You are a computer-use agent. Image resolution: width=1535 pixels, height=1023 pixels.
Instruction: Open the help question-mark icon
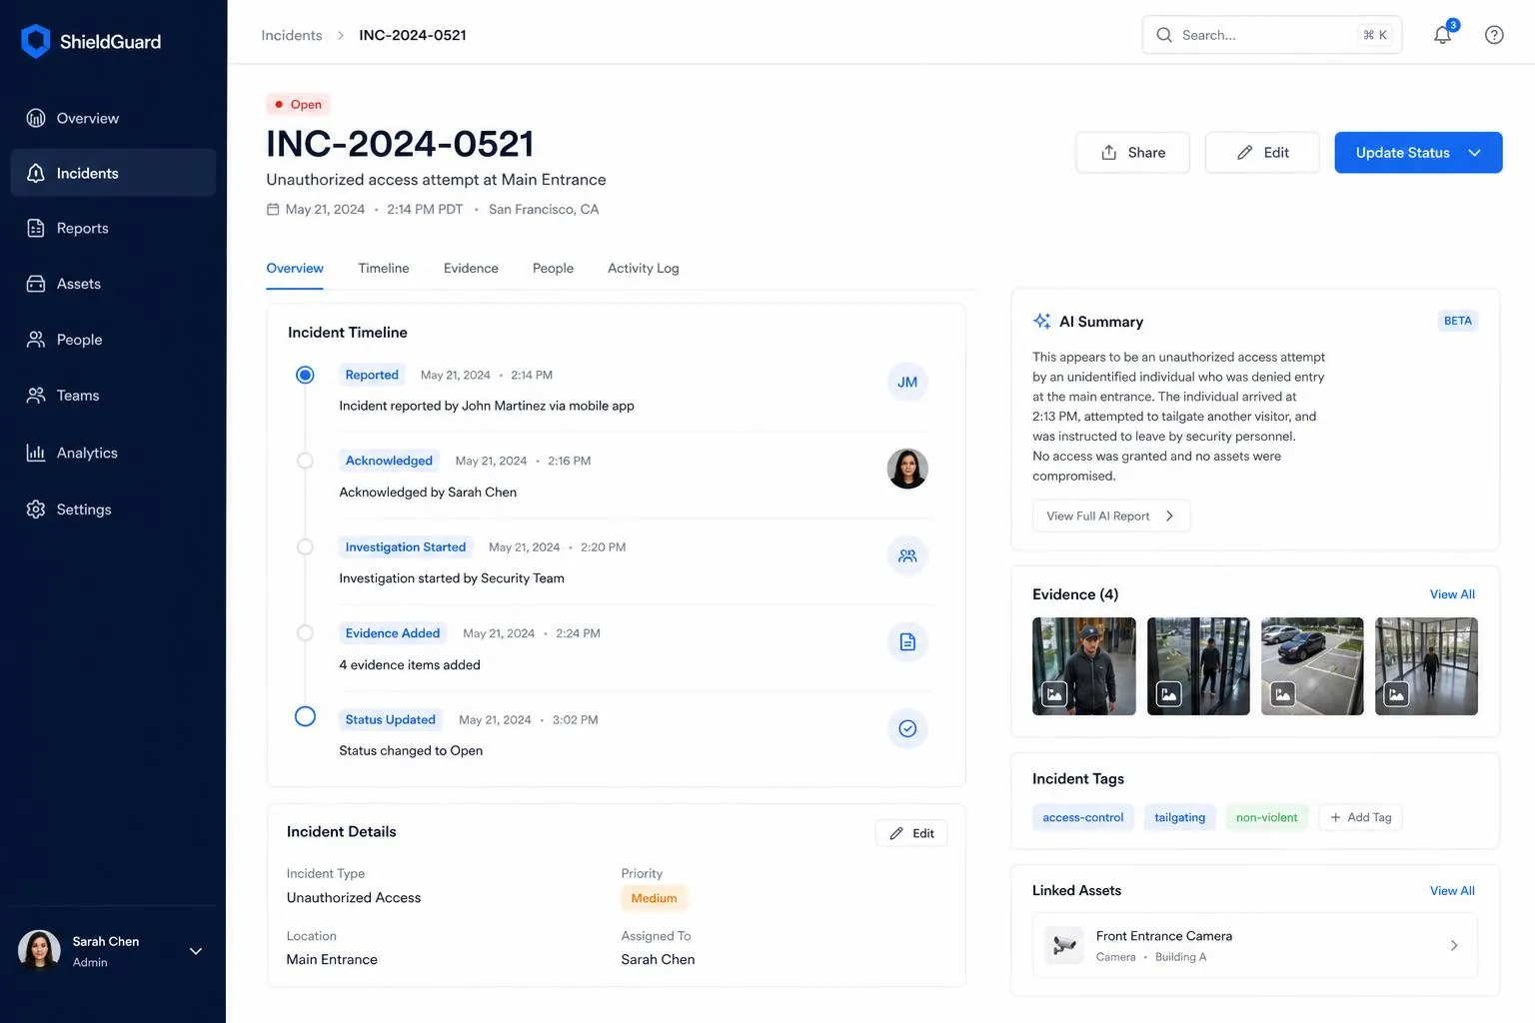(1494, 35)
